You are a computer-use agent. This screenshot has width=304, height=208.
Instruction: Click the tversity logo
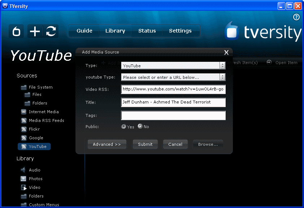263,32
